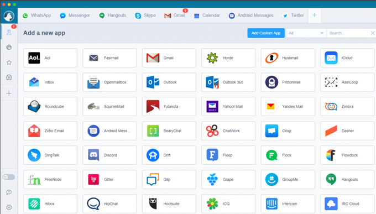376x214 pixels.
Task: Add the Hibox app
Action: click(x=50, y=203)
